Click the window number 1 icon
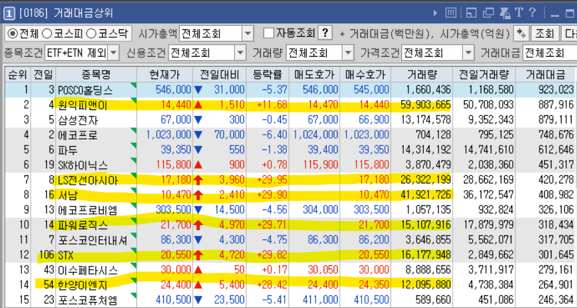This screenshot has height=308, width=577. [x=9, y=14]
